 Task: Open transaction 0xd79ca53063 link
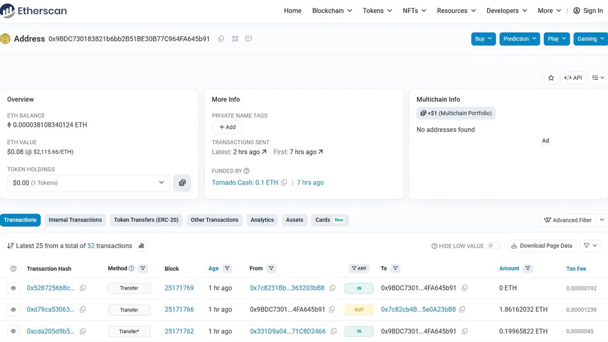50,309
